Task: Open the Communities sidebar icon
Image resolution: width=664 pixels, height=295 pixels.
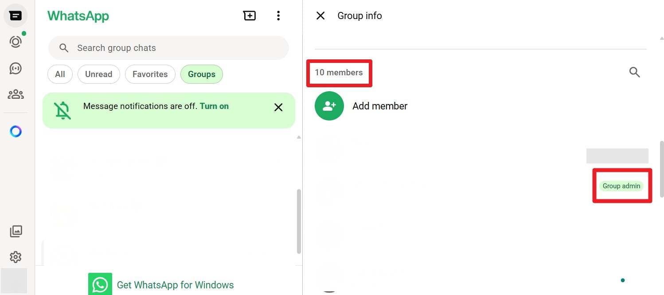Action: click(x=16, y=94)
